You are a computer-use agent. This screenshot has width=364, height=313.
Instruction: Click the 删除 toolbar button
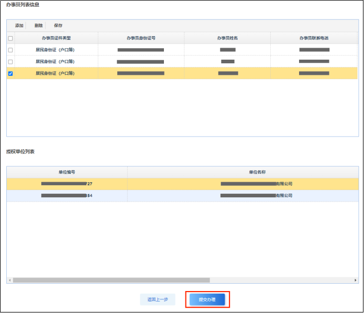tap(39, 26)
